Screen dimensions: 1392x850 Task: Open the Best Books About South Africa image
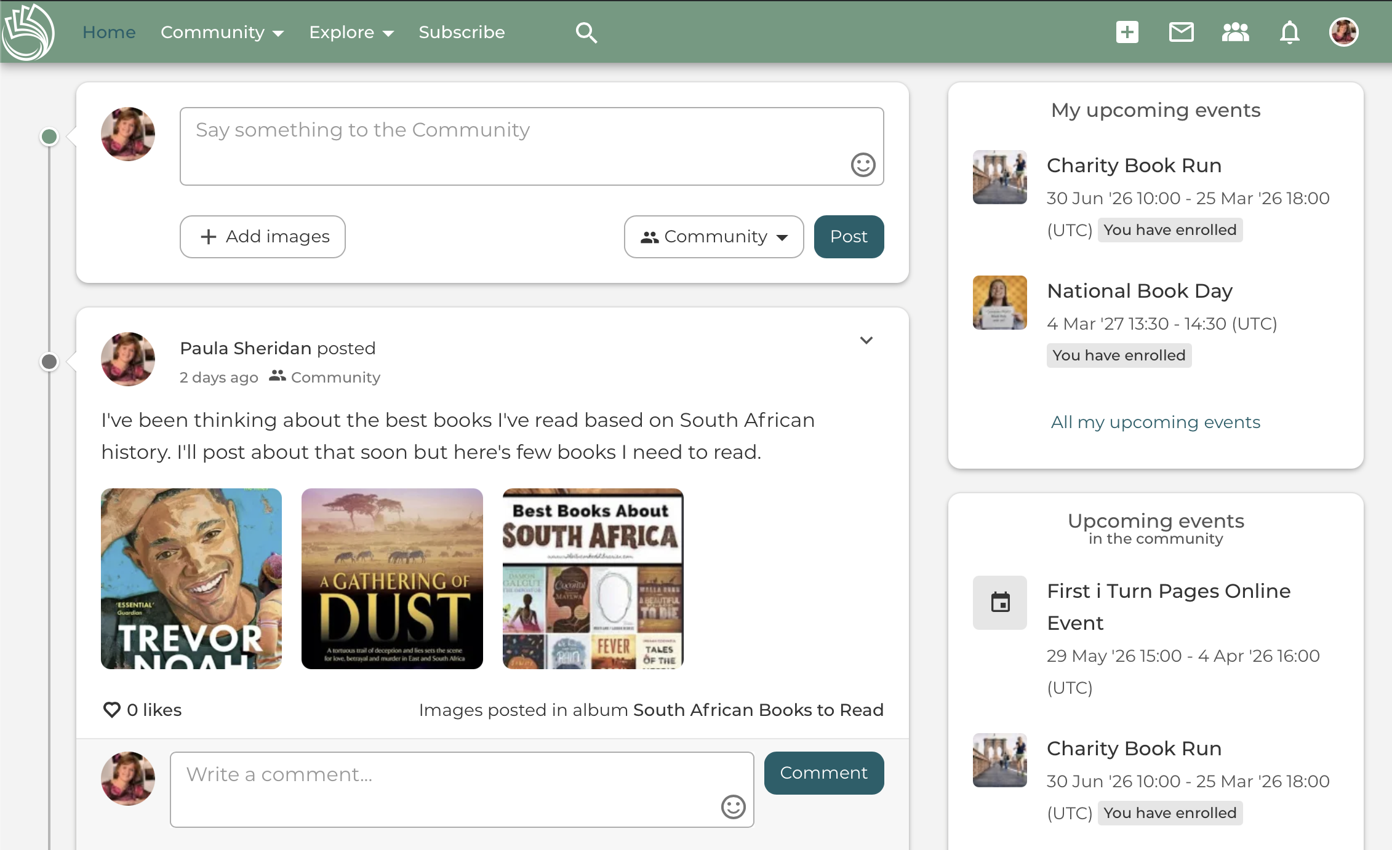(593, 579)
